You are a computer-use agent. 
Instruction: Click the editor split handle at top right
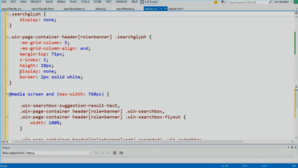coord(296,13)
